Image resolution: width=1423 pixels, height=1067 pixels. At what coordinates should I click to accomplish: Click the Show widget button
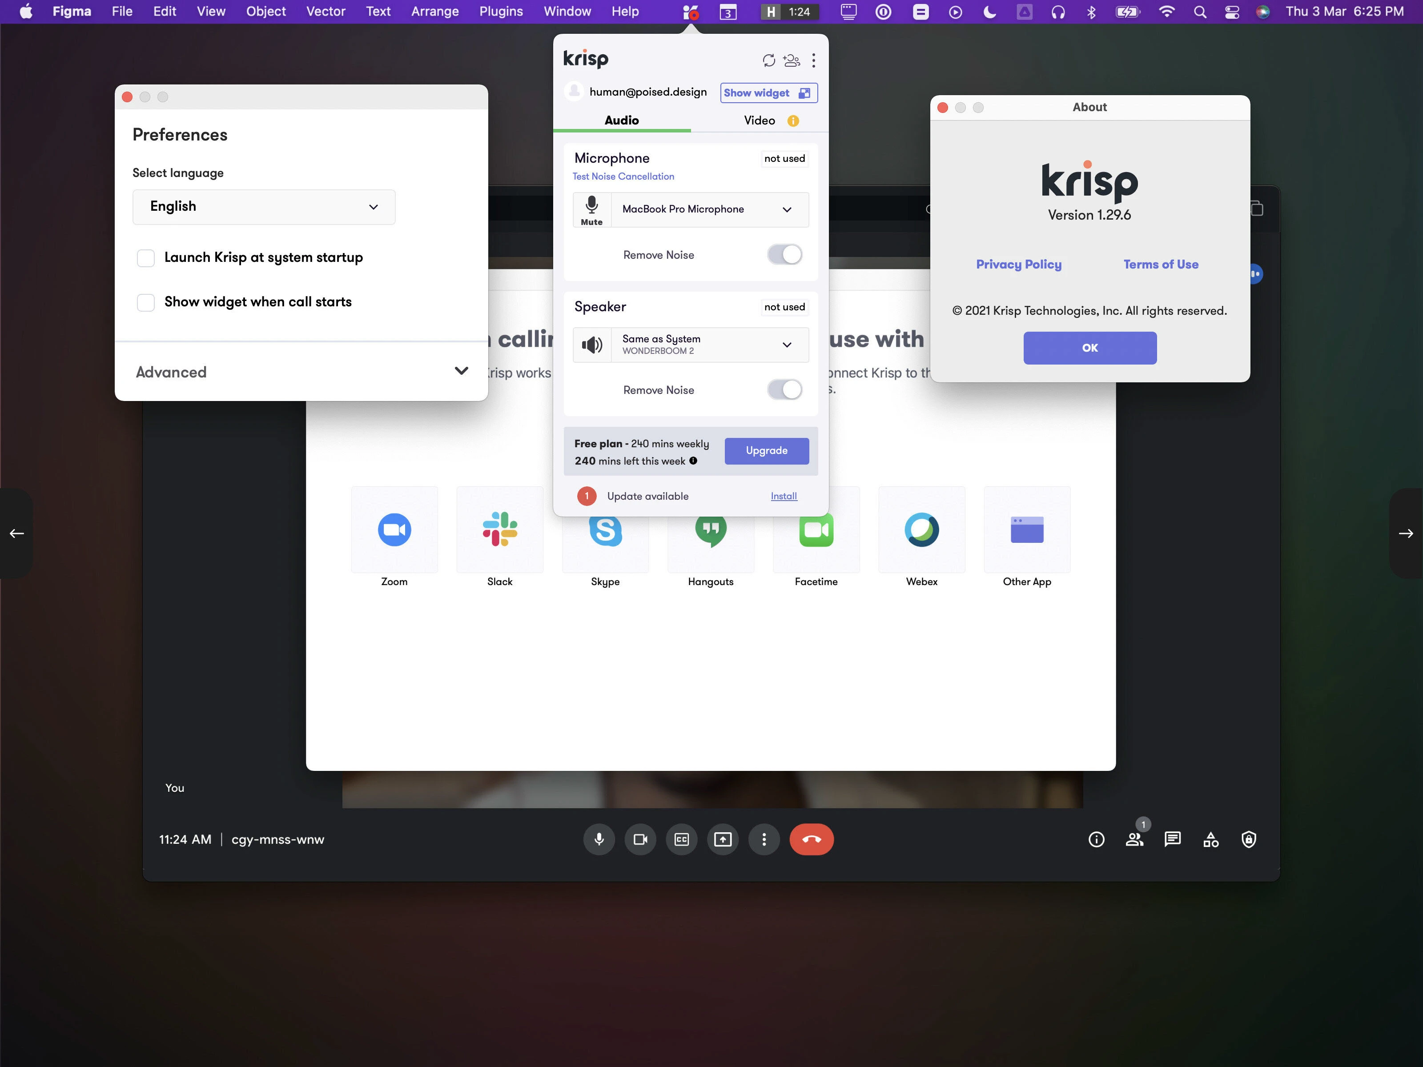pyautogui.click(x=769, y=93)
